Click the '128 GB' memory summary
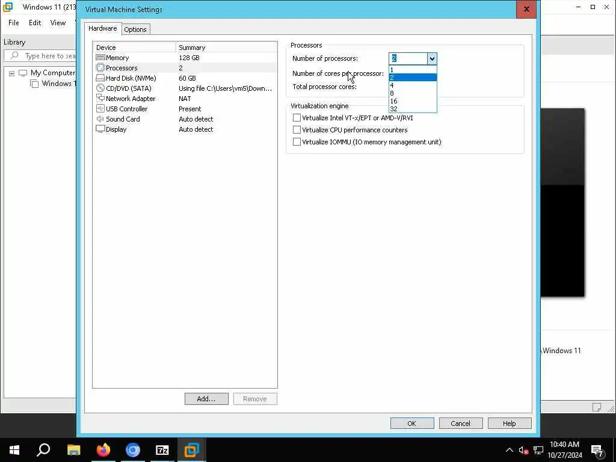The image size is (616, 462). (x=189, y=58)
